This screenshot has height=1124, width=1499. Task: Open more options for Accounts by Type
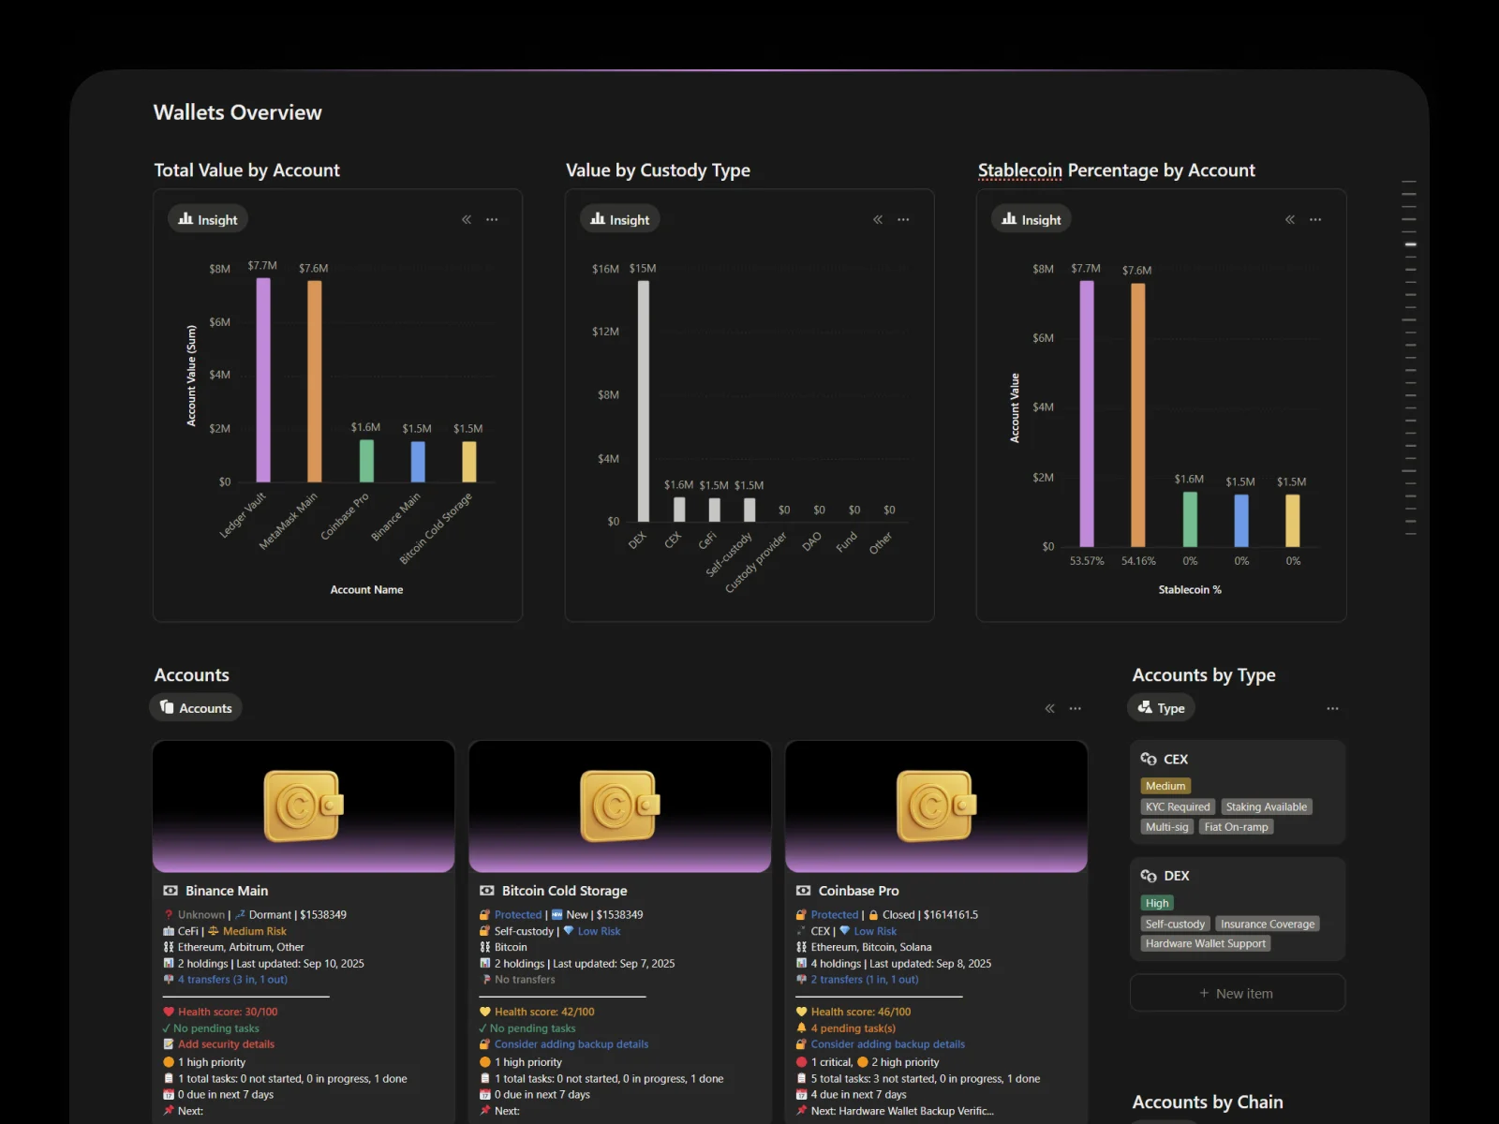[x=1332, y=708]
